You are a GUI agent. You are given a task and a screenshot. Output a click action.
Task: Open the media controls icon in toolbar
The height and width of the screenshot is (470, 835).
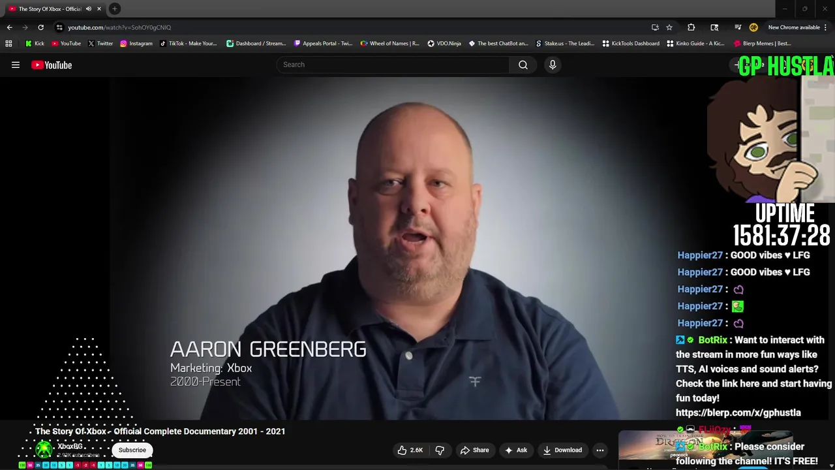738,27
